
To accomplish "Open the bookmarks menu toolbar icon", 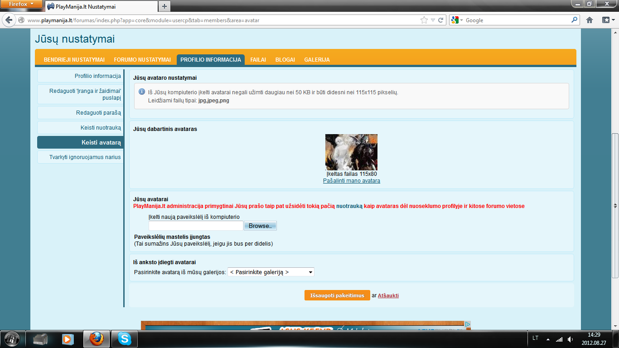I will coord(607,20).
